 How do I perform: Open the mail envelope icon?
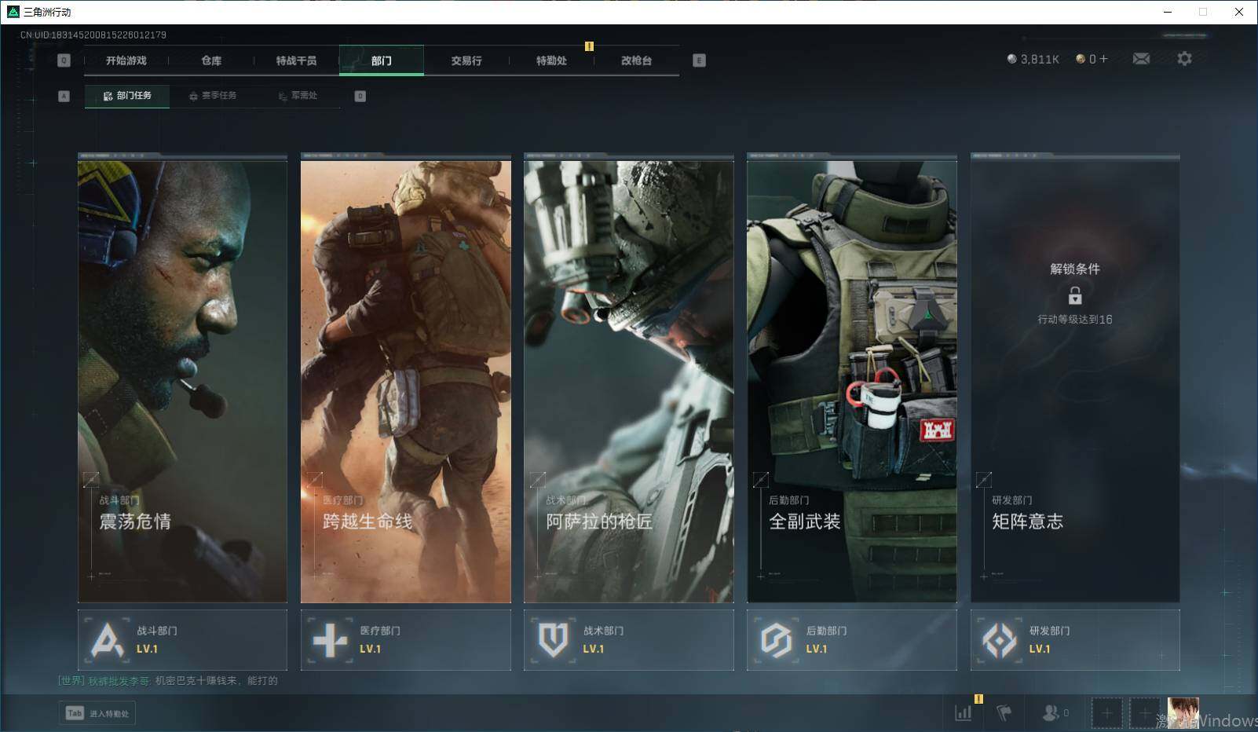(1141, 59)
